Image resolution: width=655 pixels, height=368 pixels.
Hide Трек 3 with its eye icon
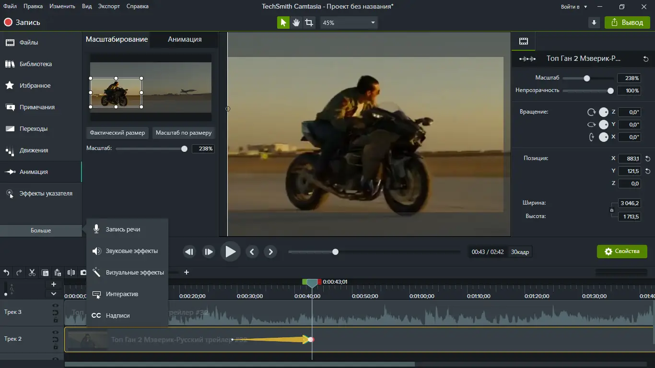point(55,305)
